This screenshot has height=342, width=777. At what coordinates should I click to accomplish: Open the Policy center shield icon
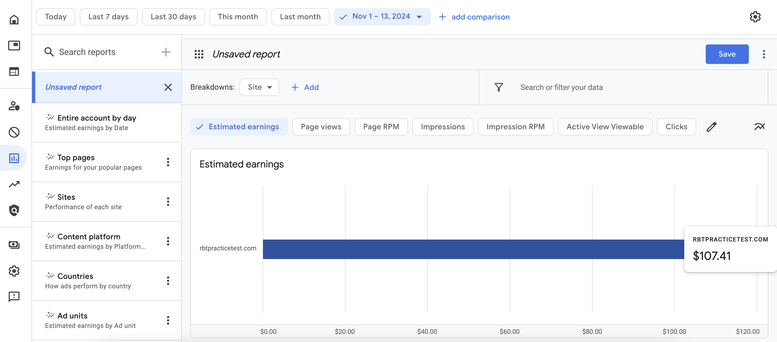pos(14,210)
